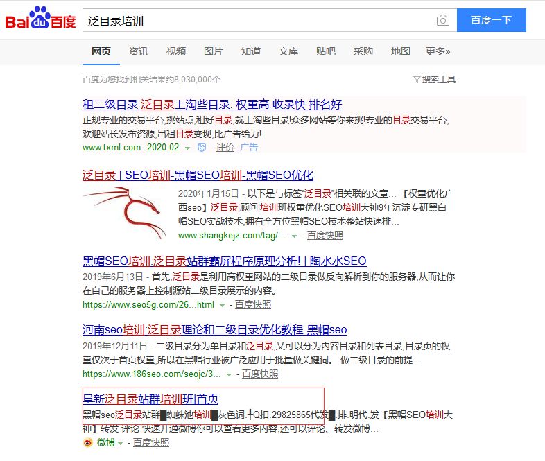The width and height of the screenshot is (545, 461).
Task: Click the search tools funnel icon
Action: point(417,80)
